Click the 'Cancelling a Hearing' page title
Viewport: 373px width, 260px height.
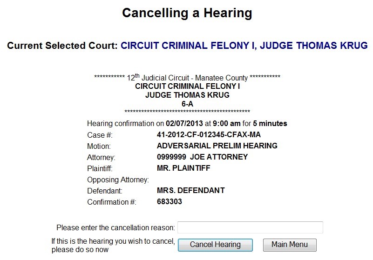[x=187, y=13]
